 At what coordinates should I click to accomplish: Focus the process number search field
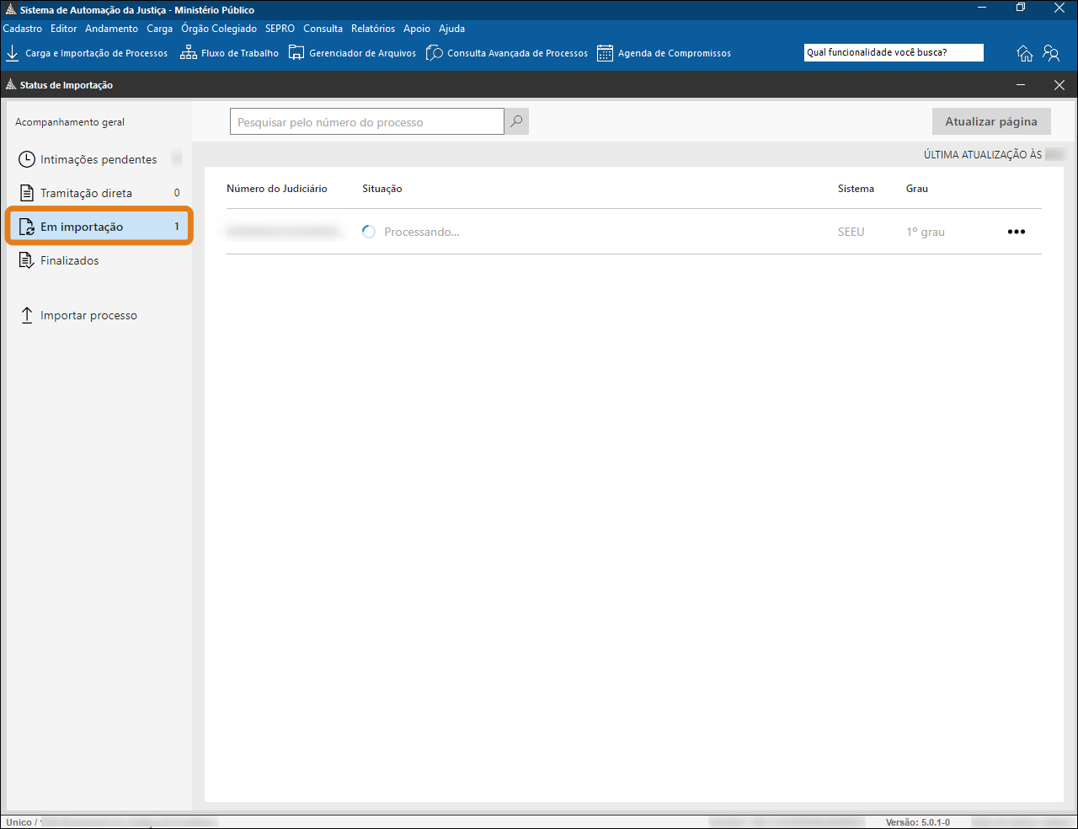point(366,122)
